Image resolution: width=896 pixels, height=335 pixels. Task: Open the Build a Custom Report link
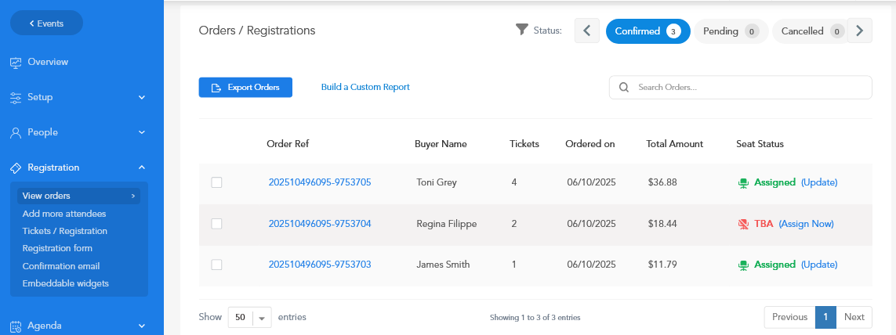pos(365,87)
